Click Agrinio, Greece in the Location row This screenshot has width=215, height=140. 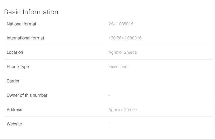point(122,52)
